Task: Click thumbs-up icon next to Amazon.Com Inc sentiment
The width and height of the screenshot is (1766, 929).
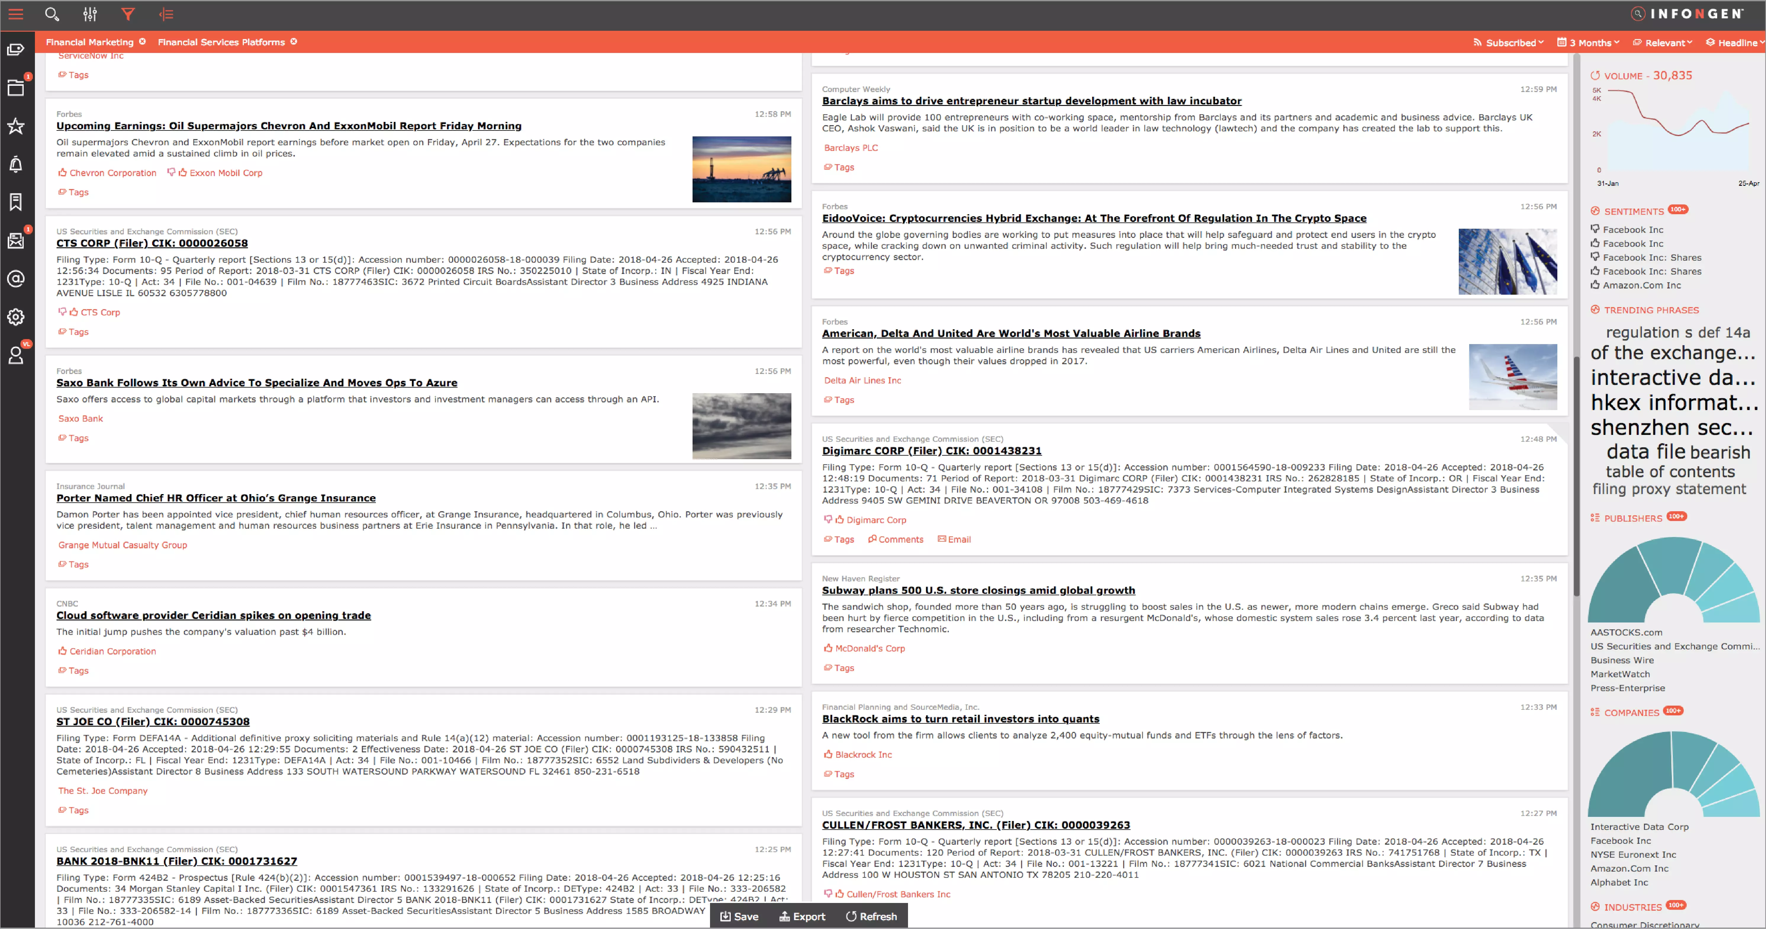Action: [1595, 285]
